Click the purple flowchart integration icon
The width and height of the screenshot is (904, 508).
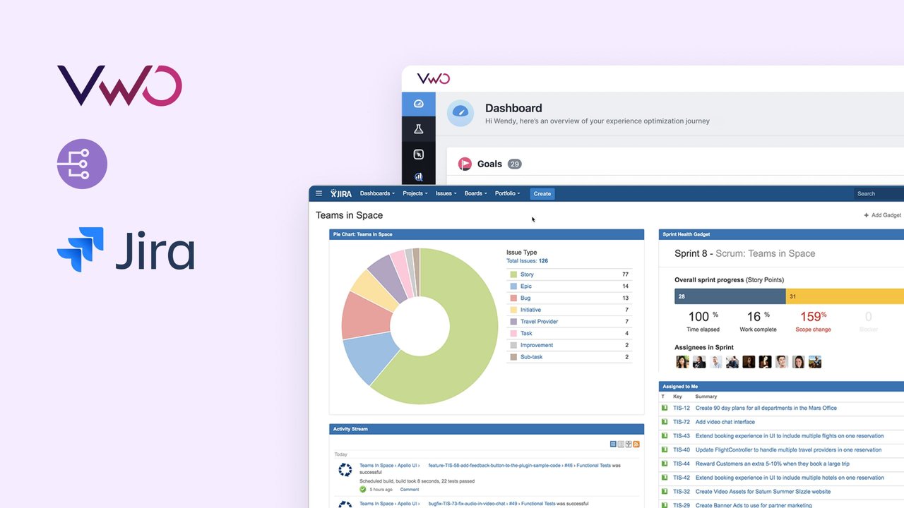82,164
